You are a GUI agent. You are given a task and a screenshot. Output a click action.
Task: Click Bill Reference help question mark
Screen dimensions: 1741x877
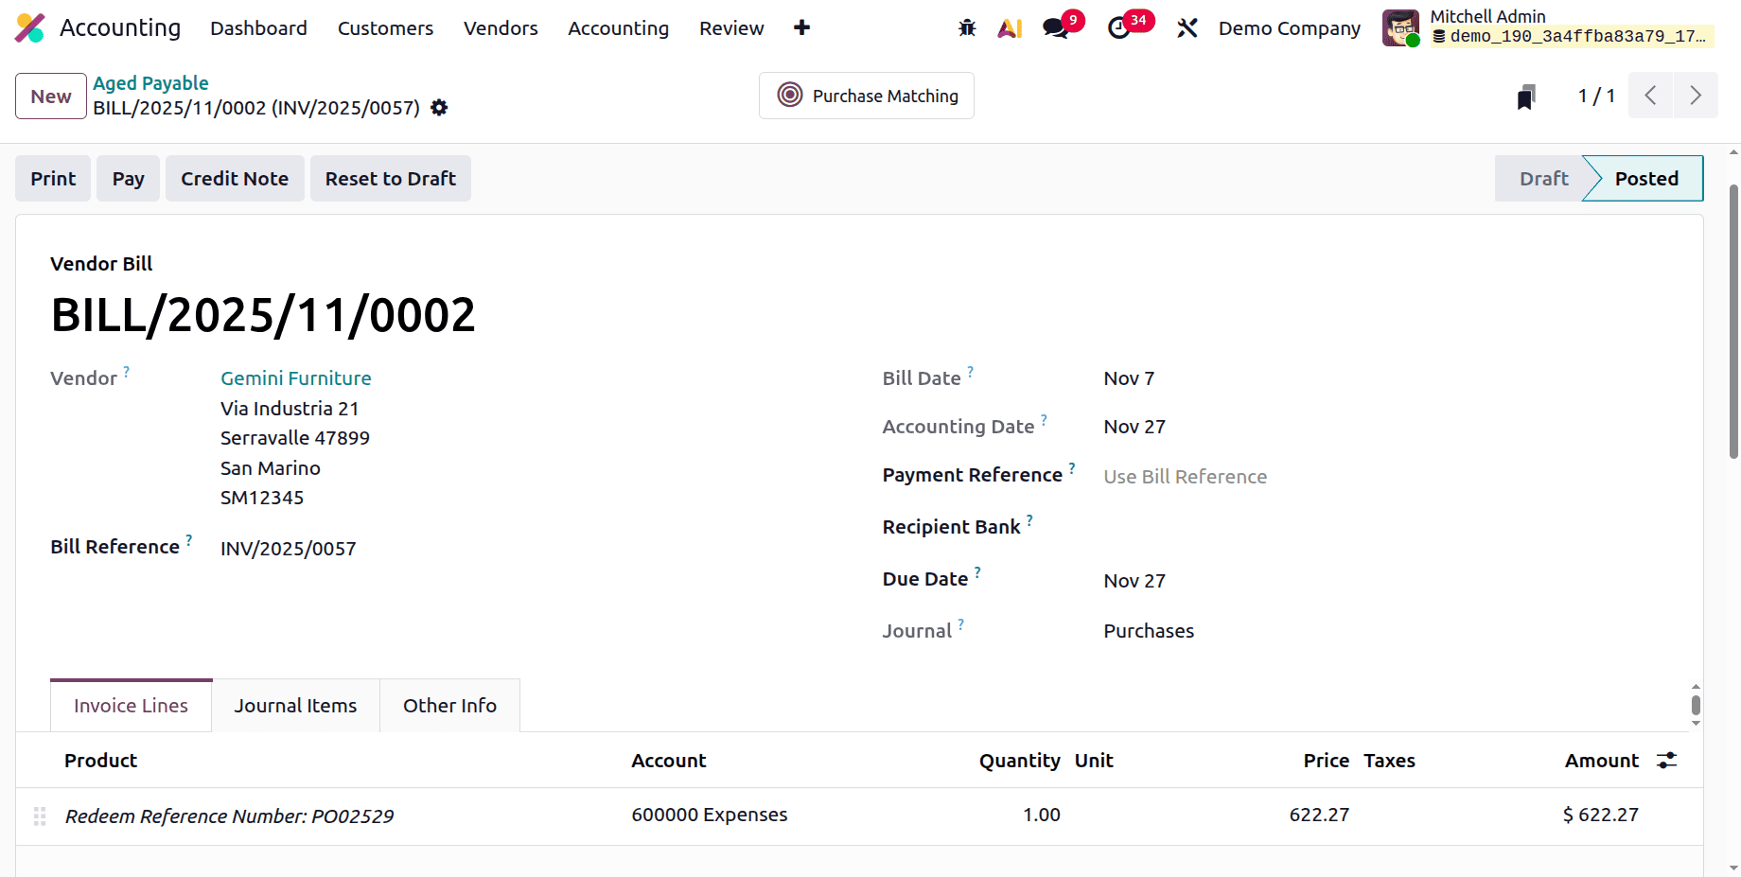click(x=189, y=540)
